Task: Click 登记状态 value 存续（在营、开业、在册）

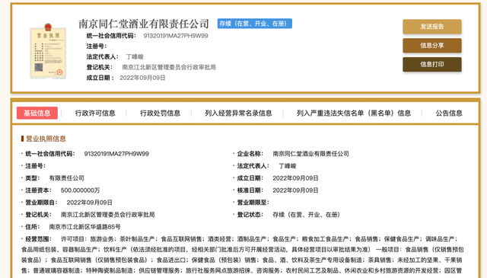Action: (x=306, y=215)
